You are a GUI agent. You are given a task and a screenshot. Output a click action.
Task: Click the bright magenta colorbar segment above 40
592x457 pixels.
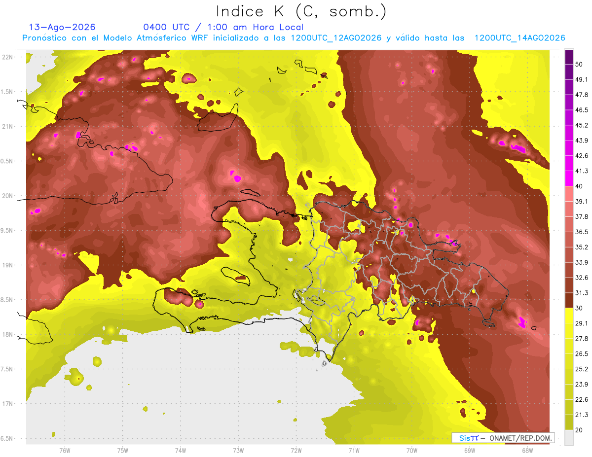pos(569,178)
